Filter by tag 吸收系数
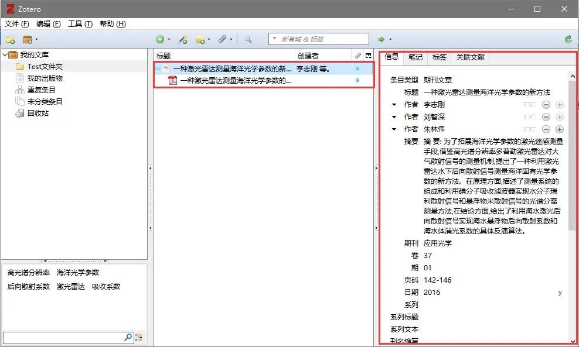Image resolution: width=579 pixels, height=347 pixels. (106, 287)
